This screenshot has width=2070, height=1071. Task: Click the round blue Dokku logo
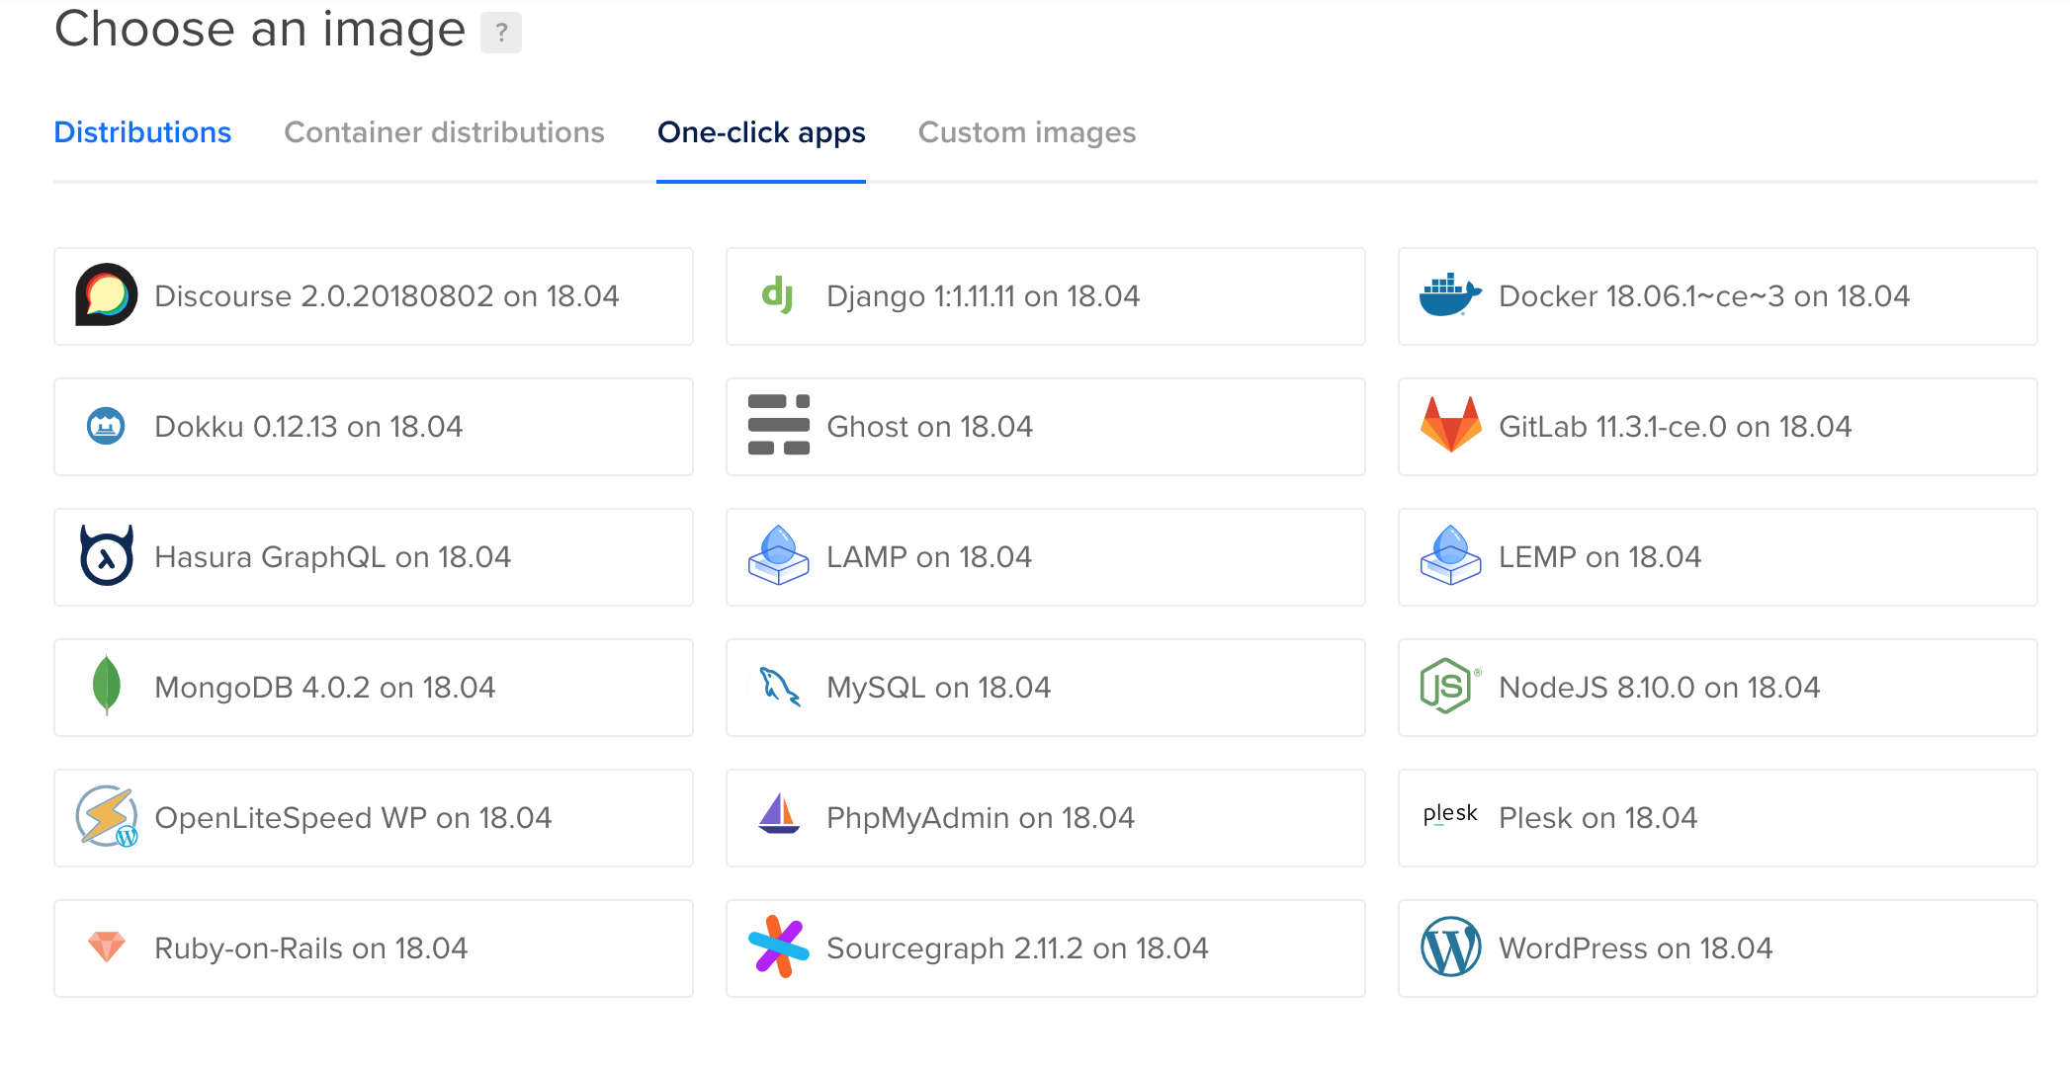coord(106,426)
